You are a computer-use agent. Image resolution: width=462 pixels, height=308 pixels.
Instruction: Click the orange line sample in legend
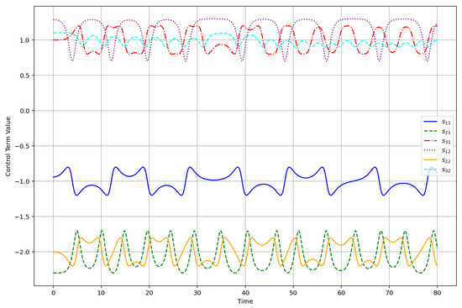(430, 159)
